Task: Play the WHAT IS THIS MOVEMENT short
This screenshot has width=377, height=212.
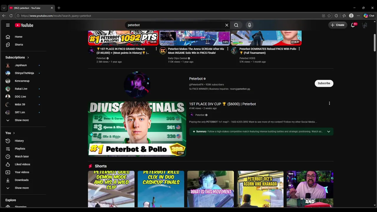Action: 211,189
